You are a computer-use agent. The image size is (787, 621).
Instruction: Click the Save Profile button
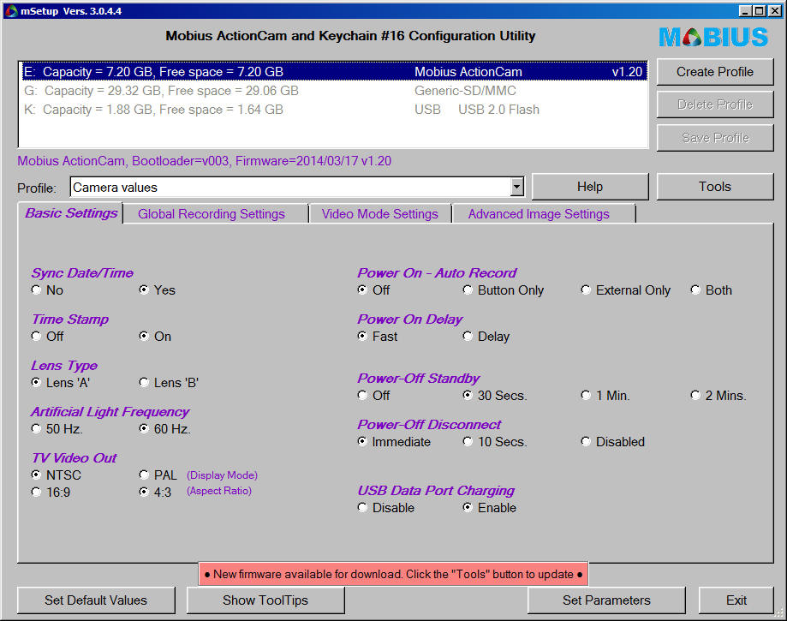[x=715, y=138]
